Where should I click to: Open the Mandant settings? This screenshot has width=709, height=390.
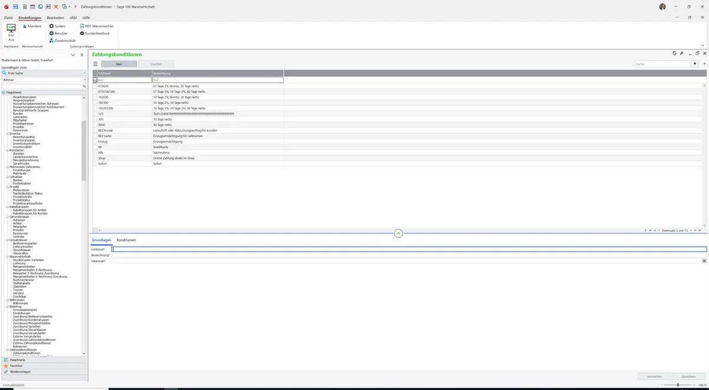(x=32, y=26)
